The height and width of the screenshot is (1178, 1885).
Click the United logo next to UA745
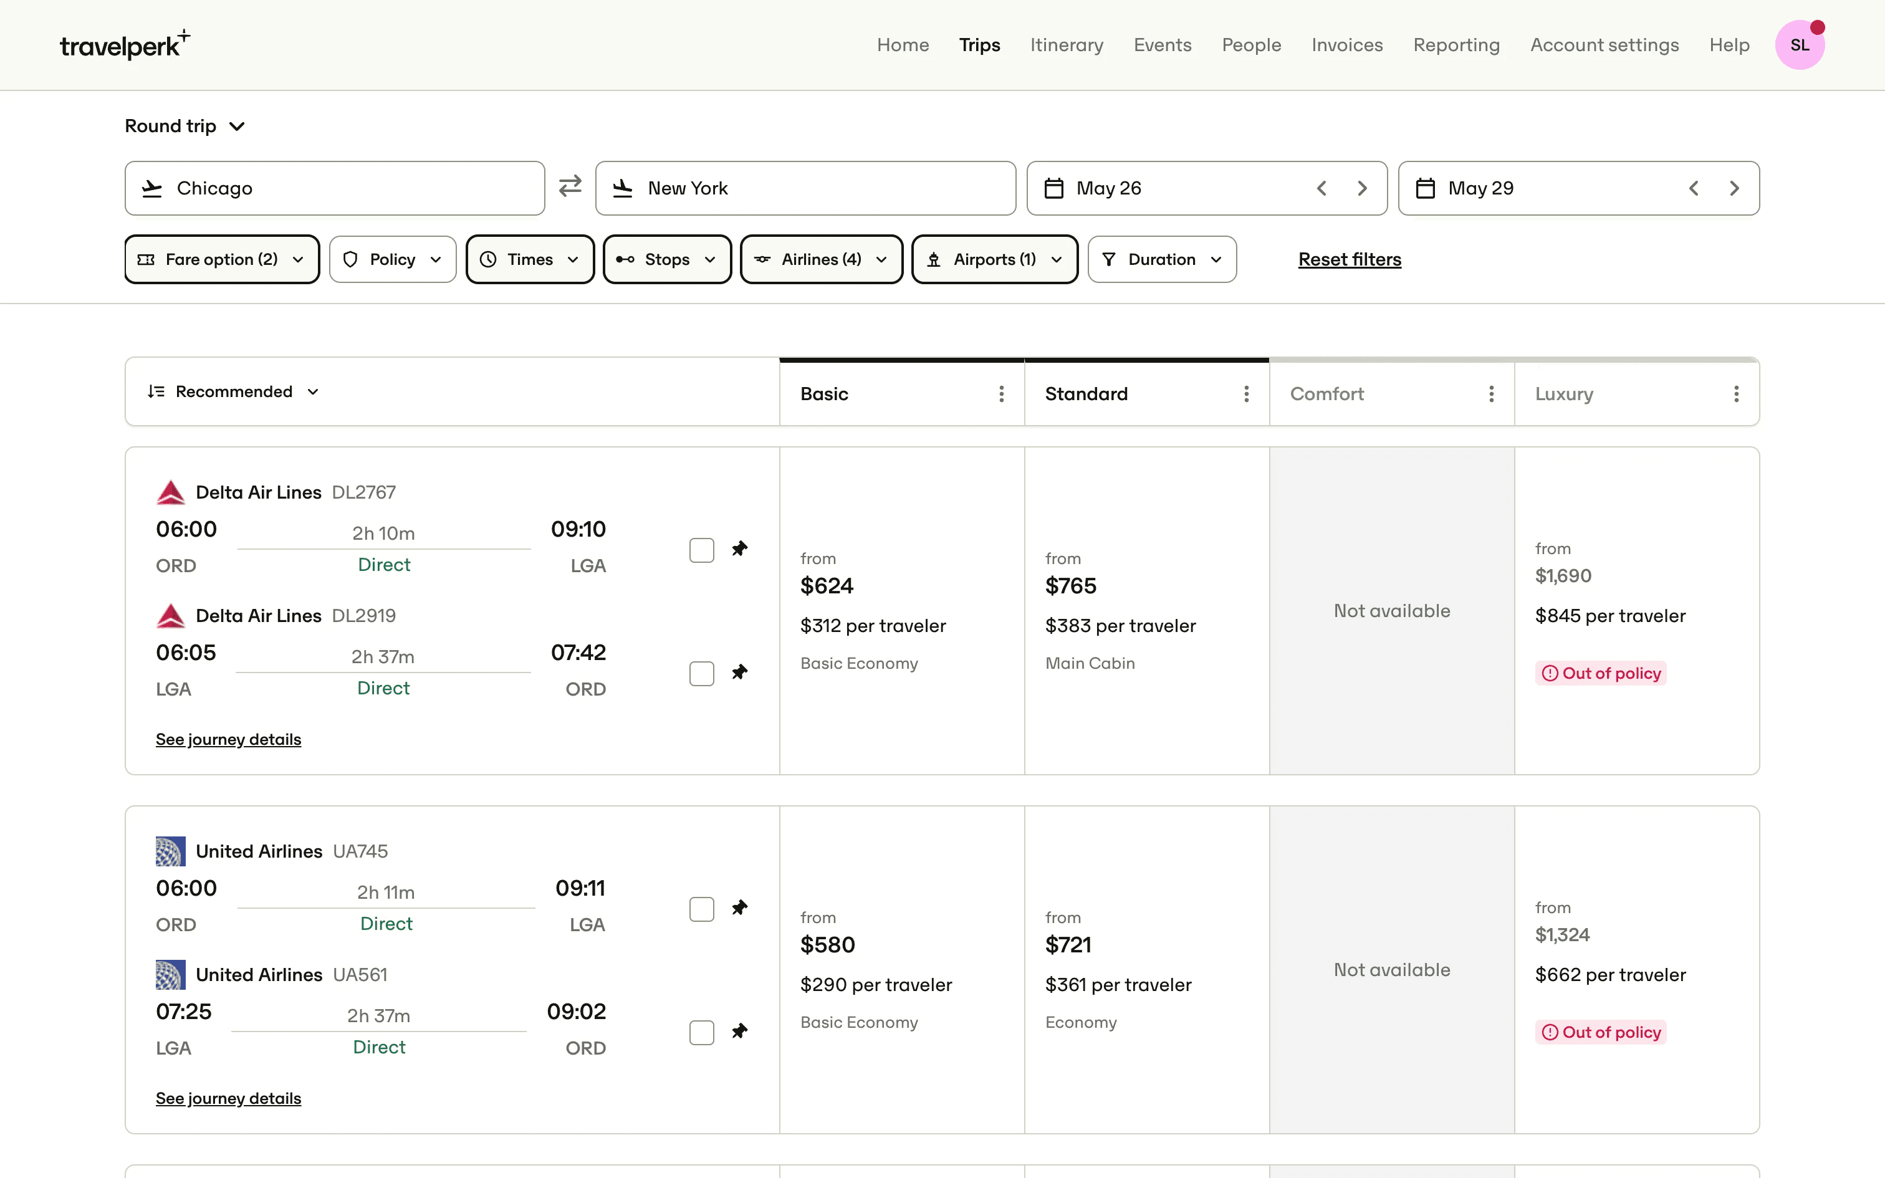coord(171,851)
